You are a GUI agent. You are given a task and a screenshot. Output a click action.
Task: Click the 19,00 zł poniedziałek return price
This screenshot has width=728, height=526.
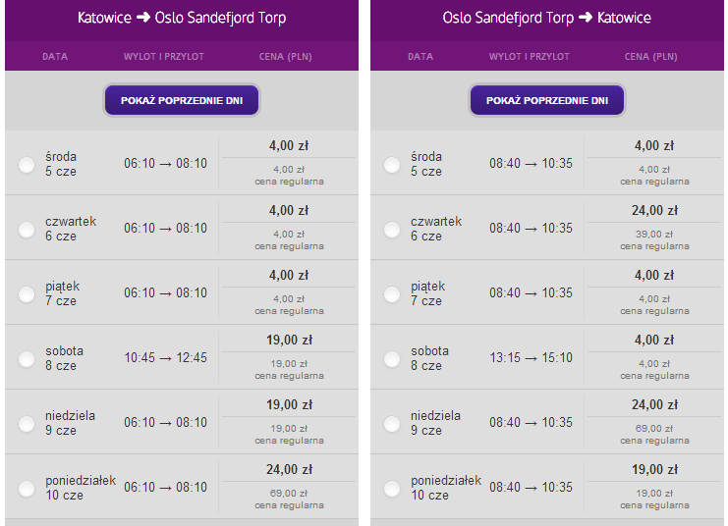[654, 469]
